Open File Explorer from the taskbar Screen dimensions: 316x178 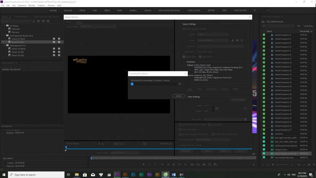(x=77, y=175)
